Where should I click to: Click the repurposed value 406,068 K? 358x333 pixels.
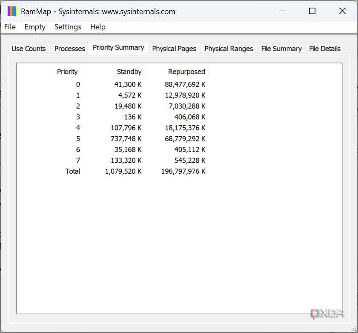click(x=190, y=117)
